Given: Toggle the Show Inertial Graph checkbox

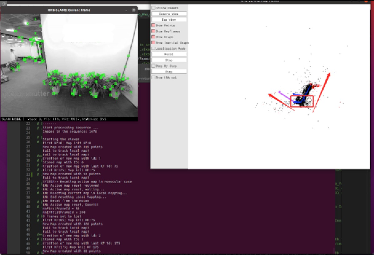Looking at the screenshot, I should tap(153, 43).
